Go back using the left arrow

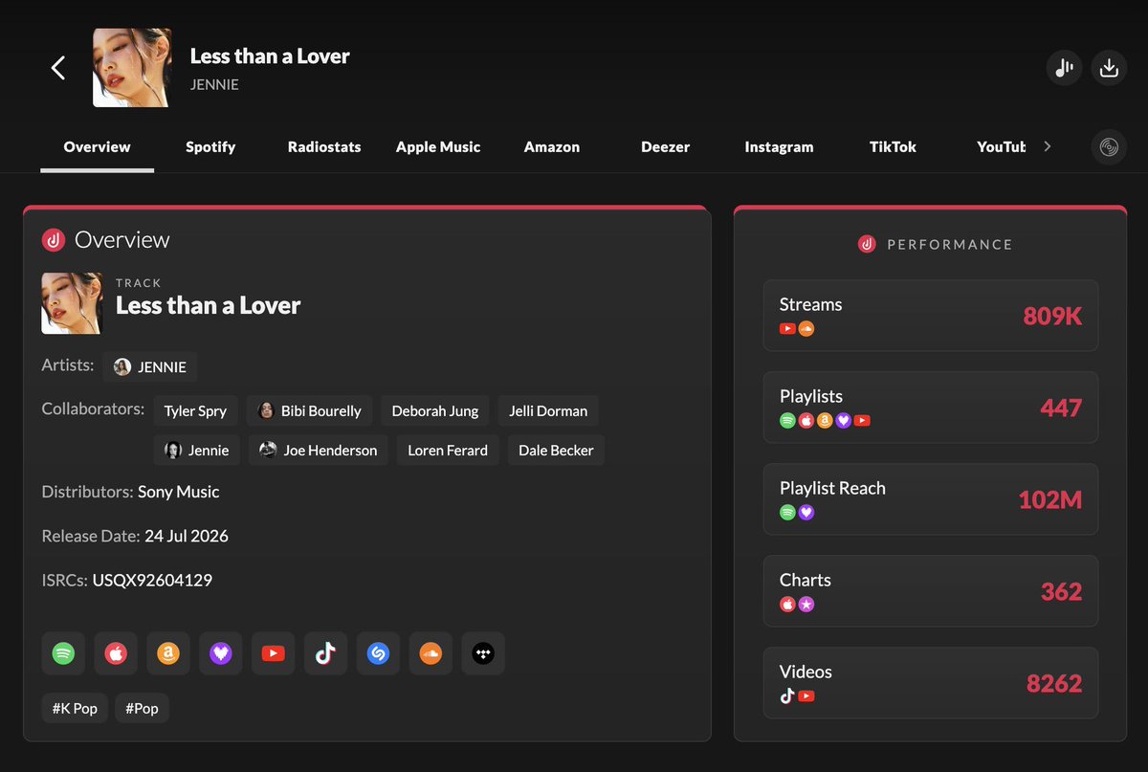(58, 68)
